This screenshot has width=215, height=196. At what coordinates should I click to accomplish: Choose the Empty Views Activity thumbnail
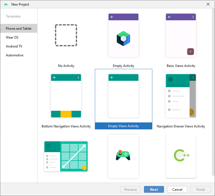[x=123, y=96]
